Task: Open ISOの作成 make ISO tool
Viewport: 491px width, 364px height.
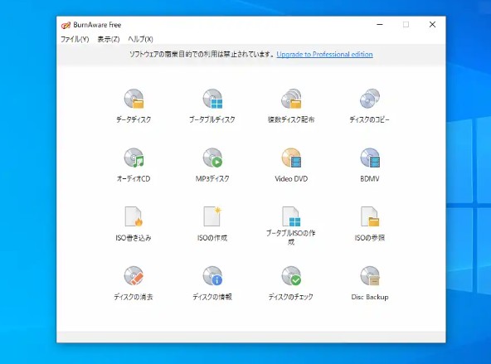Action: [x=212, y=224]
